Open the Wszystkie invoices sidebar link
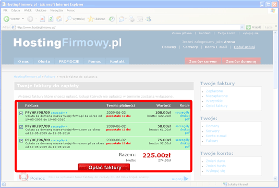Image resolution: width=279 pixels, height=188 pixels. [x=214, y=101]
